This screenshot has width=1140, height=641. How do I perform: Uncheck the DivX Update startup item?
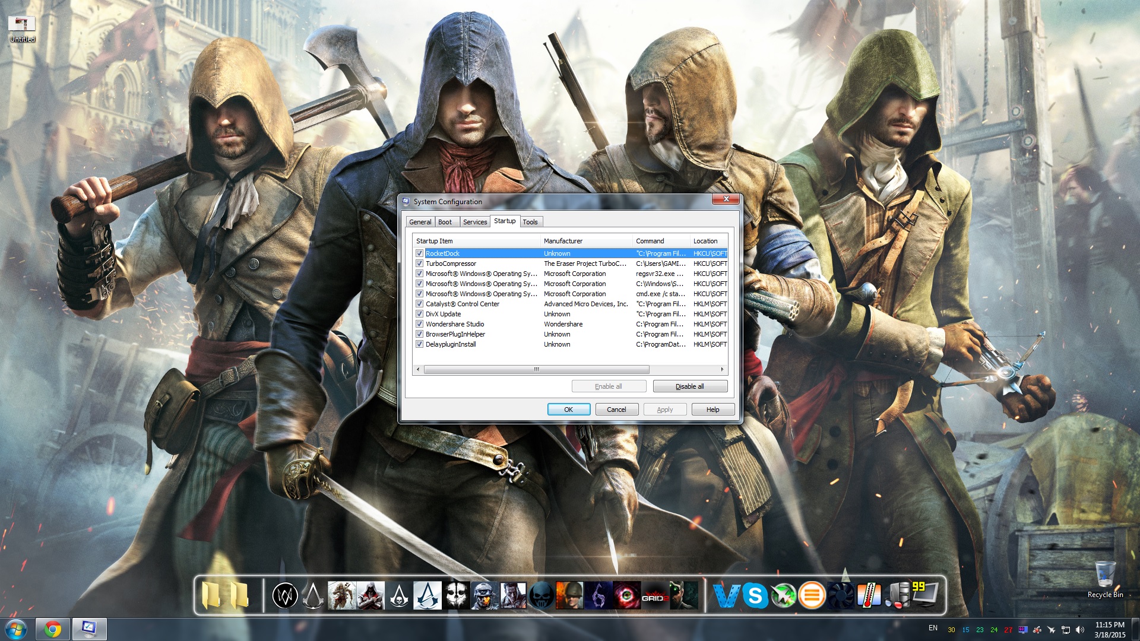tap(419, 314)
